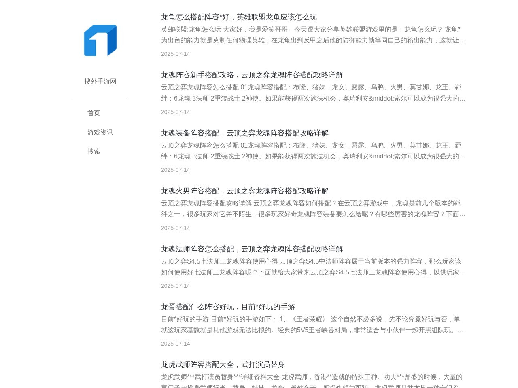Select the 游戏资讯 section
Viewport: 518px width, 388px height.
(100, 132)
